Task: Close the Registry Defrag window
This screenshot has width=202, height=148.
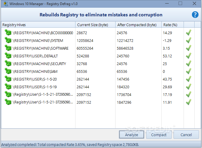Action: (194, 4)
